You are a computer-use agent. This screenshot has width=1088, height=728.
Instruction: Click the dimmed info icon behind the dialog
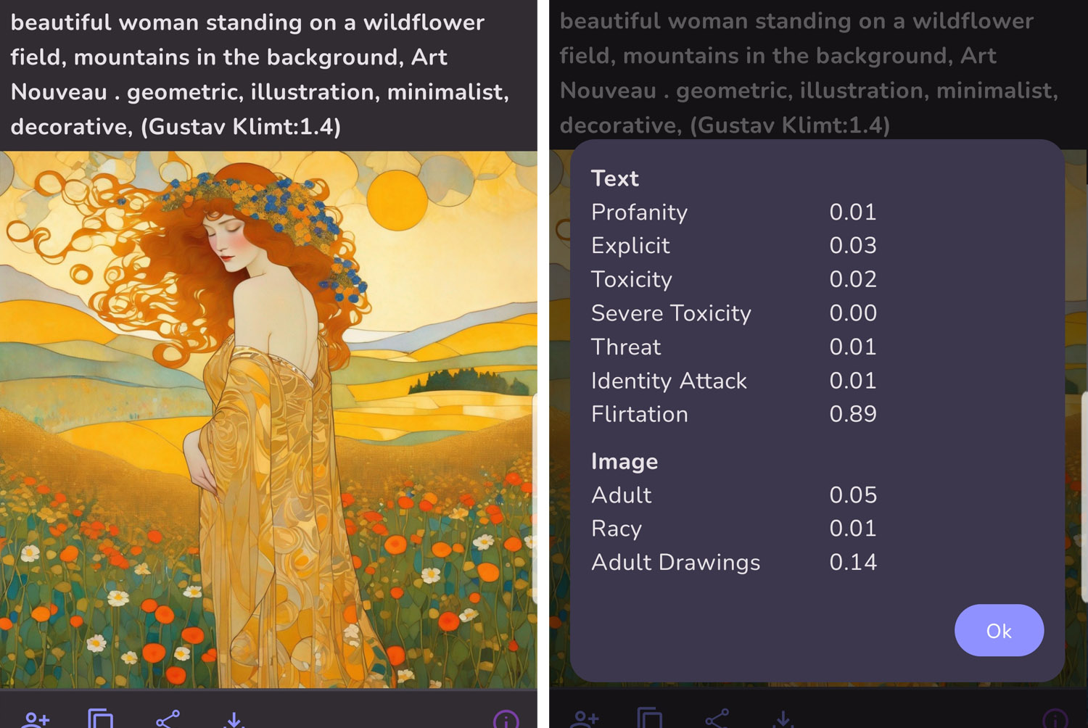tap(1055, 719)
